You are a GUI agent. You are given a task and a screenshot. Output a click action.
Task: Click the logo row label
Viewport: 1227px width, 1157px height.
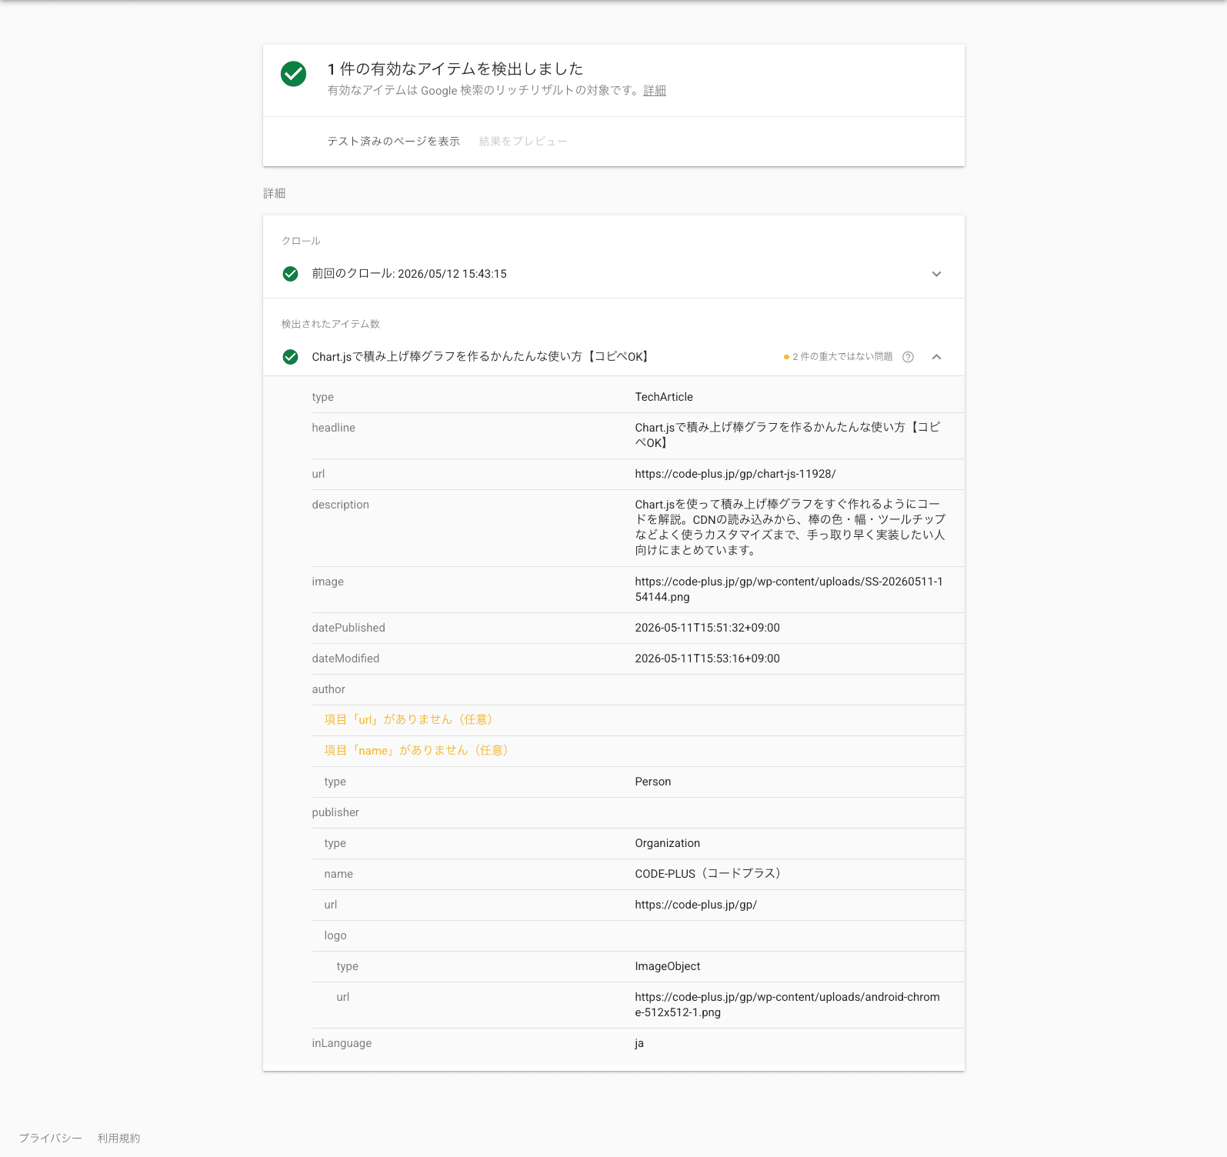pos(335,935)
